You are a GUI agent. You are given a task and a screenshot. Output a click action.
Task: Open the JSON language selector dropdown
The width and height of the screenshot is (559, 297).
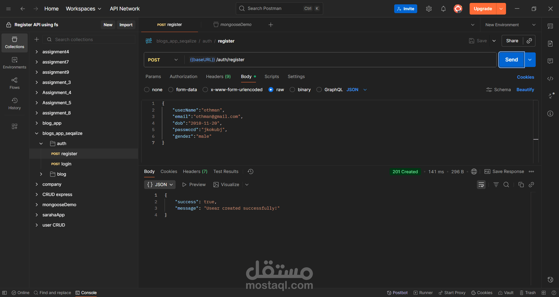(356, 90)
